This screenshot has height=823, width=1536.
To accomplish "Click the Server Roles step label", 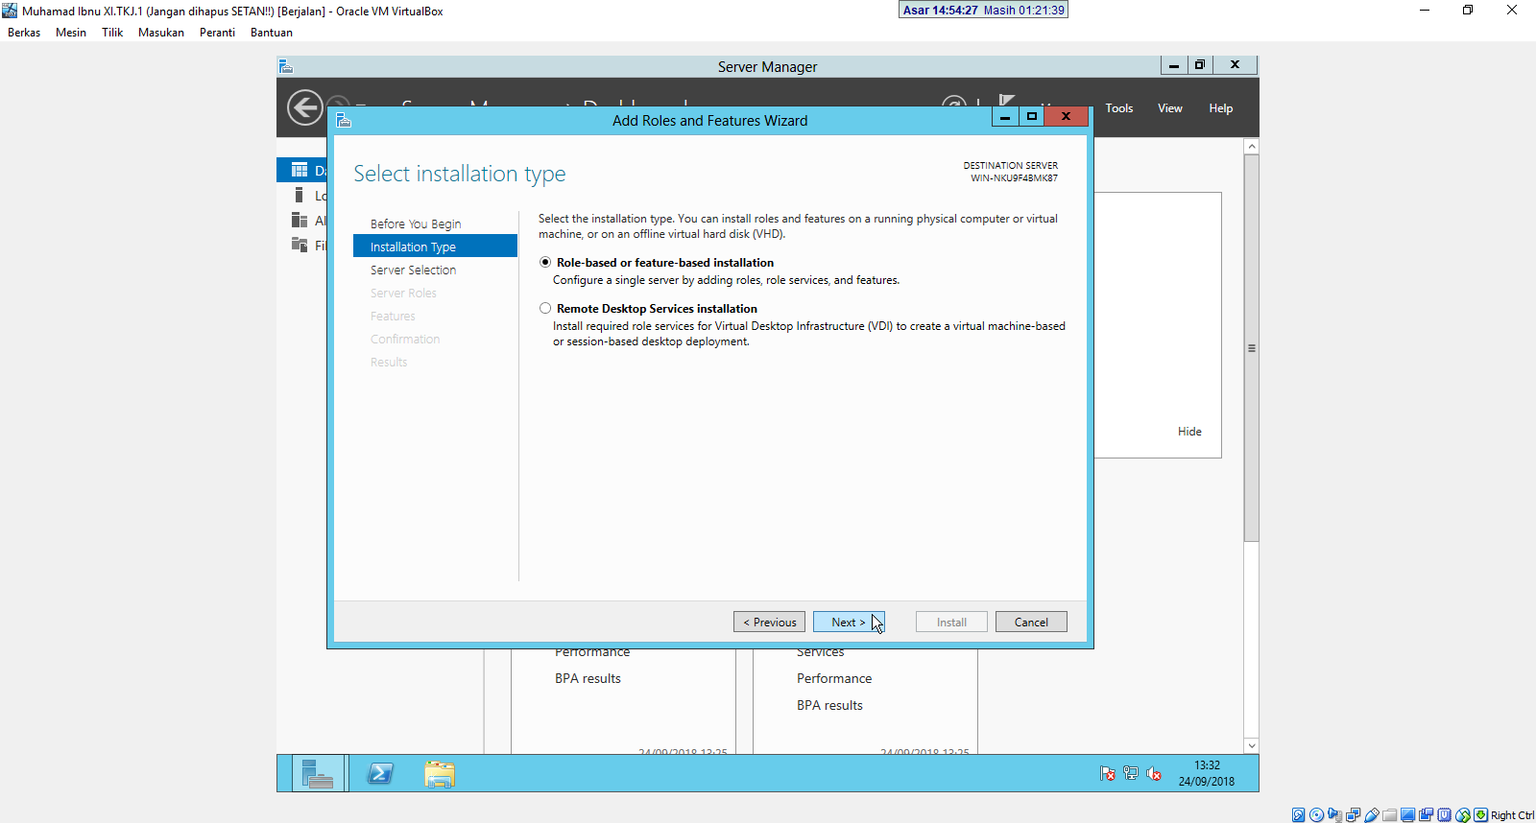I will coord(403,293).
